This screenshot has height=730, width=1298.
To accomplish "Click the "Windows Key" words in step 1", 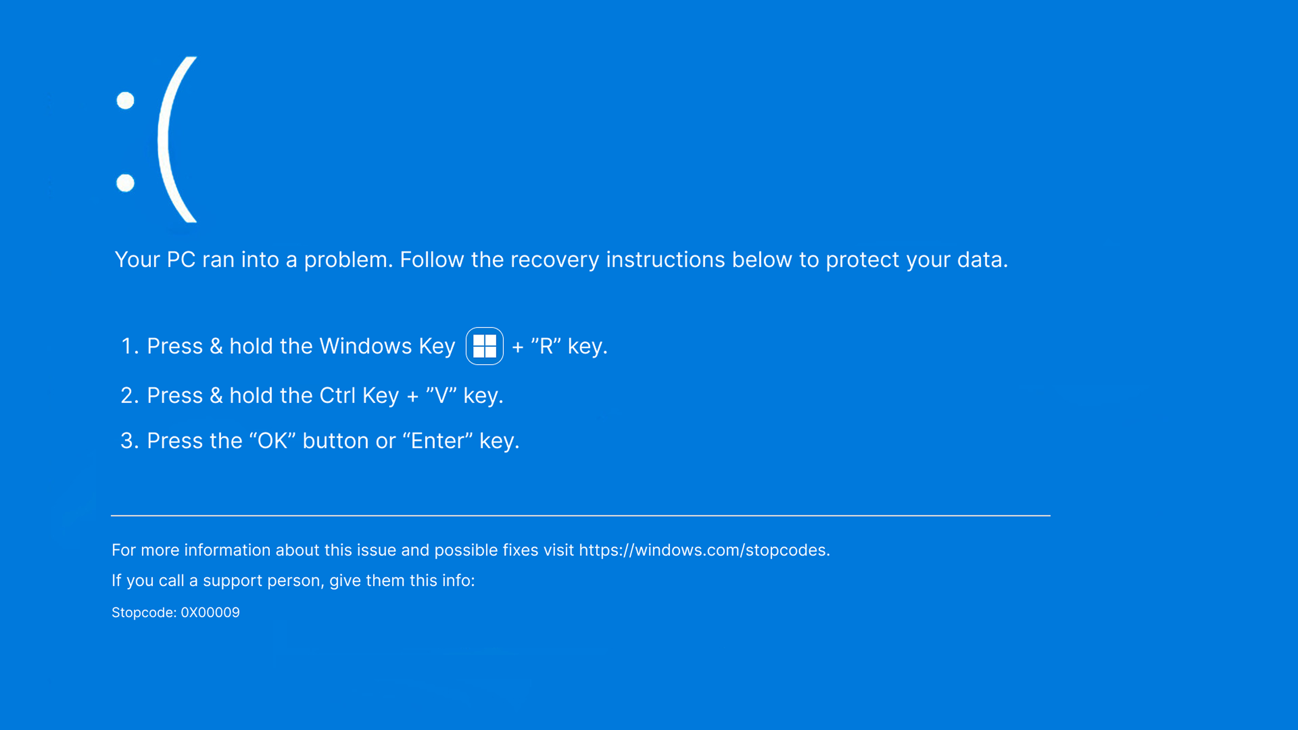I will tap(387, 347).
